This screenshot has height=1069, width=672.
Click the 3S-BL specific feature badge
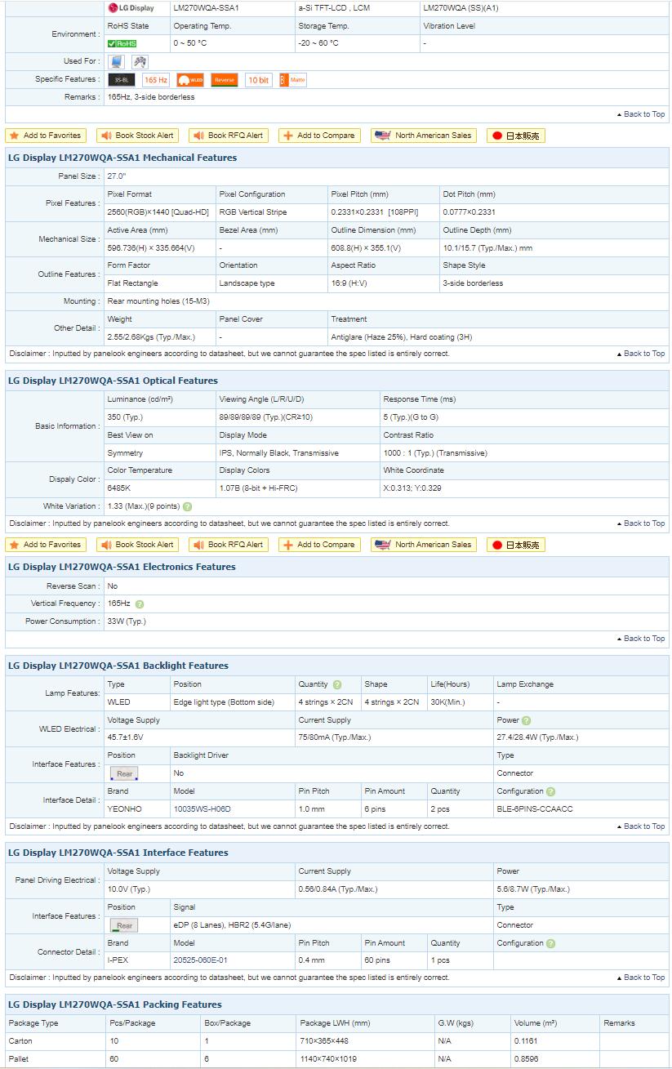click(x=121, y=80)
